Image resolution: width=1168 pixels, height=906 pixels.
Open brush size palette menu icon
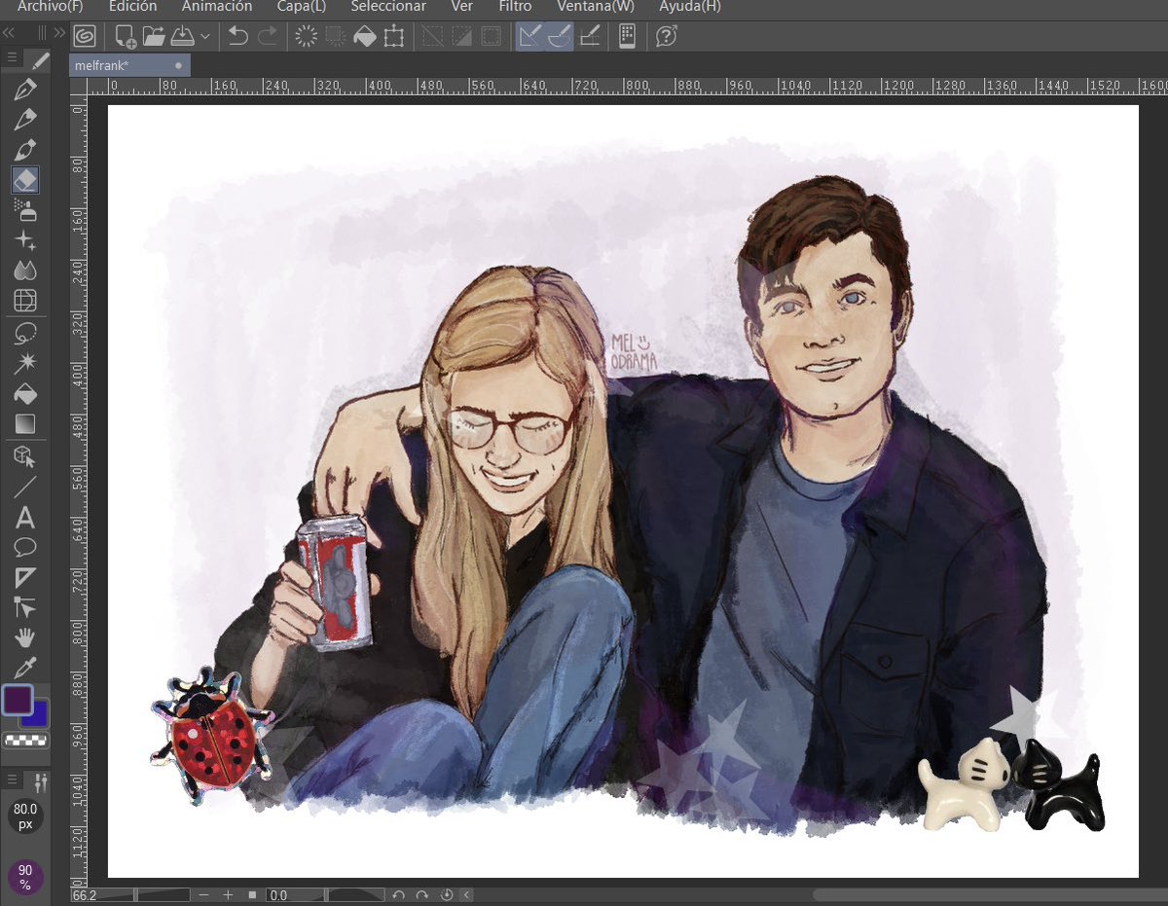coord(13,780)
